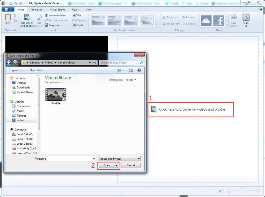
Task: Share movie to OneDrive cloud
Action: pyautogui.click(x=206, y=21)
